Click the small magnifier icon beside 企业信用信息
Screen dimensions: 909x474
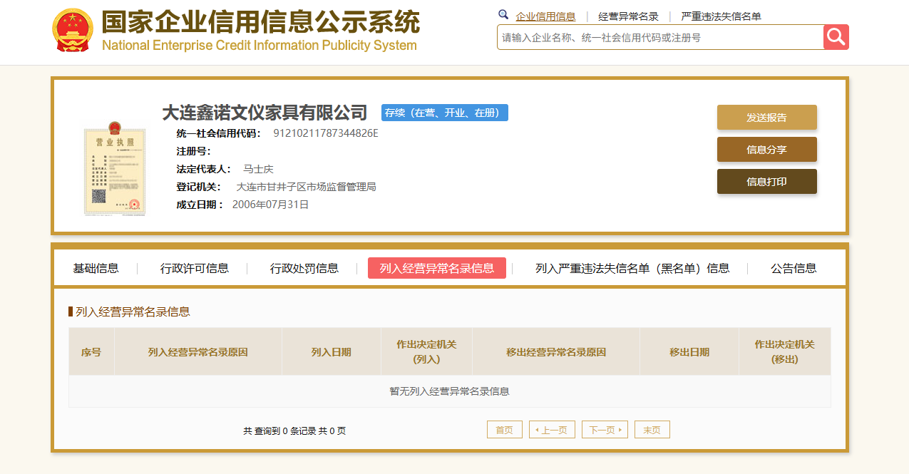503,15
